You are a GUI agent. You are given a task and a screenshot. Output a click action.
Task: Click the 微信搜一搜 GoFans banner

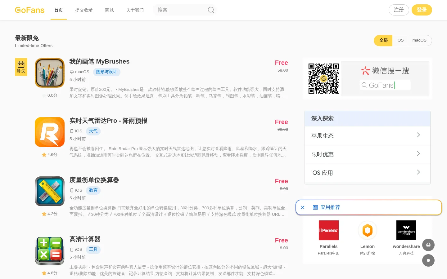(x=385, y=78)
